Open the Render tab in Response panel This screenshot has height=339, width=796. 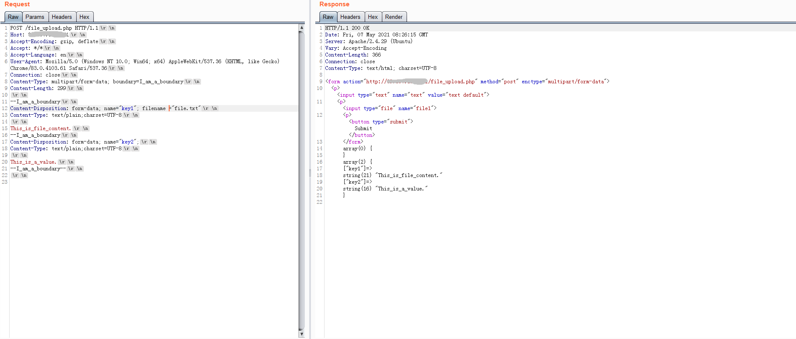pos(394,17)
